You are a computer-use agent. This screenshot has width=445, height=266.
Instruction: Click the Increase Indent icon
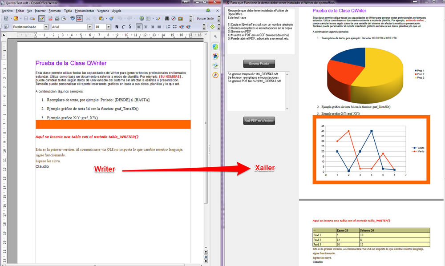(x=188, y=27)
